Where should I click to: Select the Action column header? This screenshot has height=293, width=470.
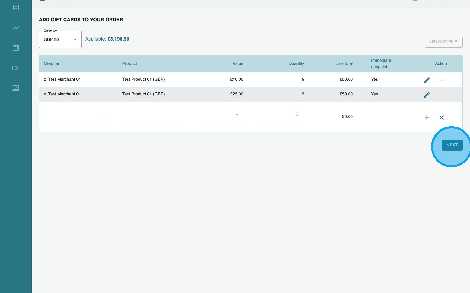click(441, 63)
